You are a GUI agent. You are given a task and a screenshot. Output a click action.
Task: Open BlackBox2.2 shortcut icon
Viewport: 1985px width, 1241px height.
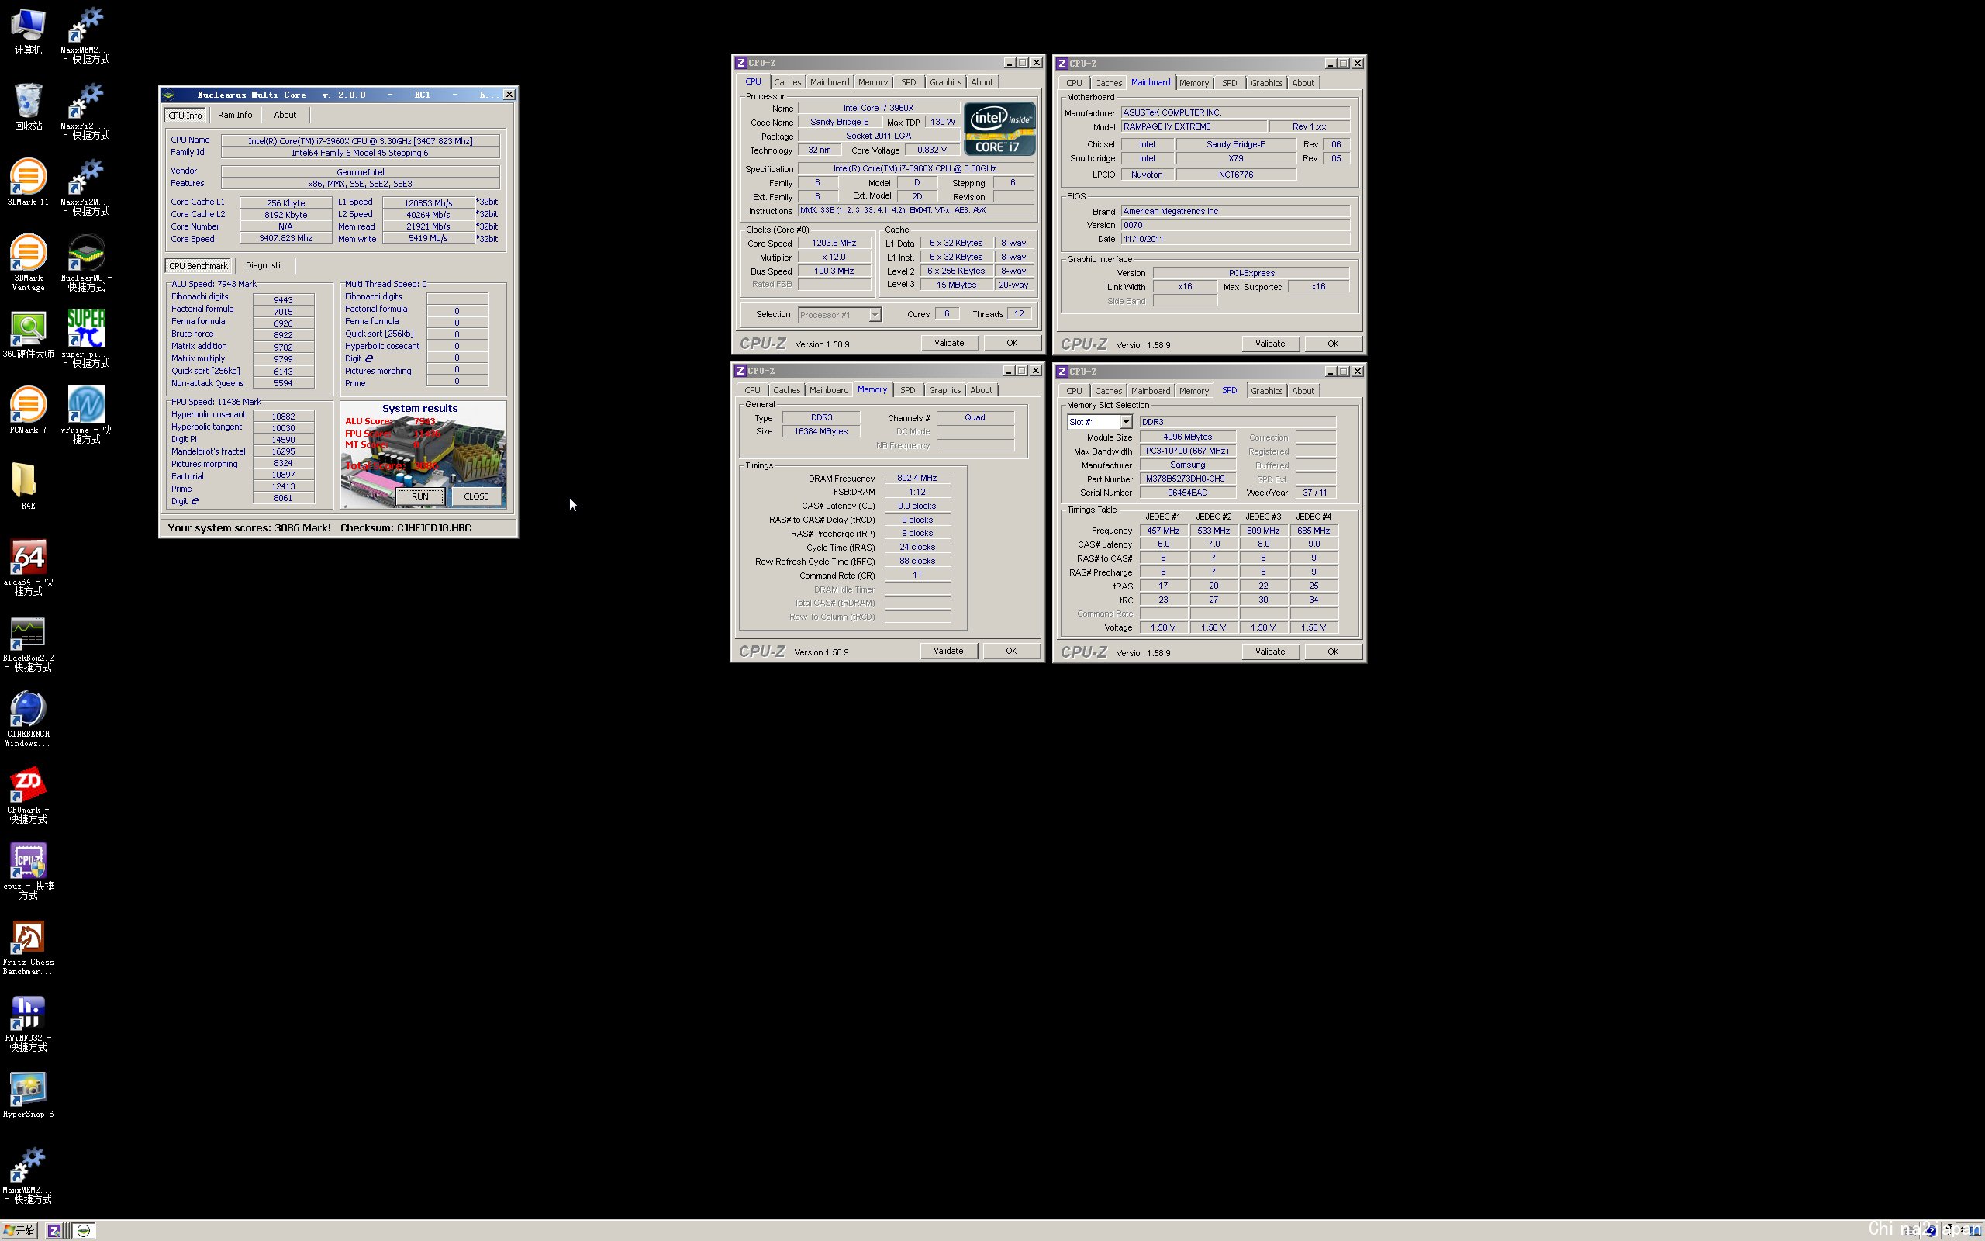(28, 643)
